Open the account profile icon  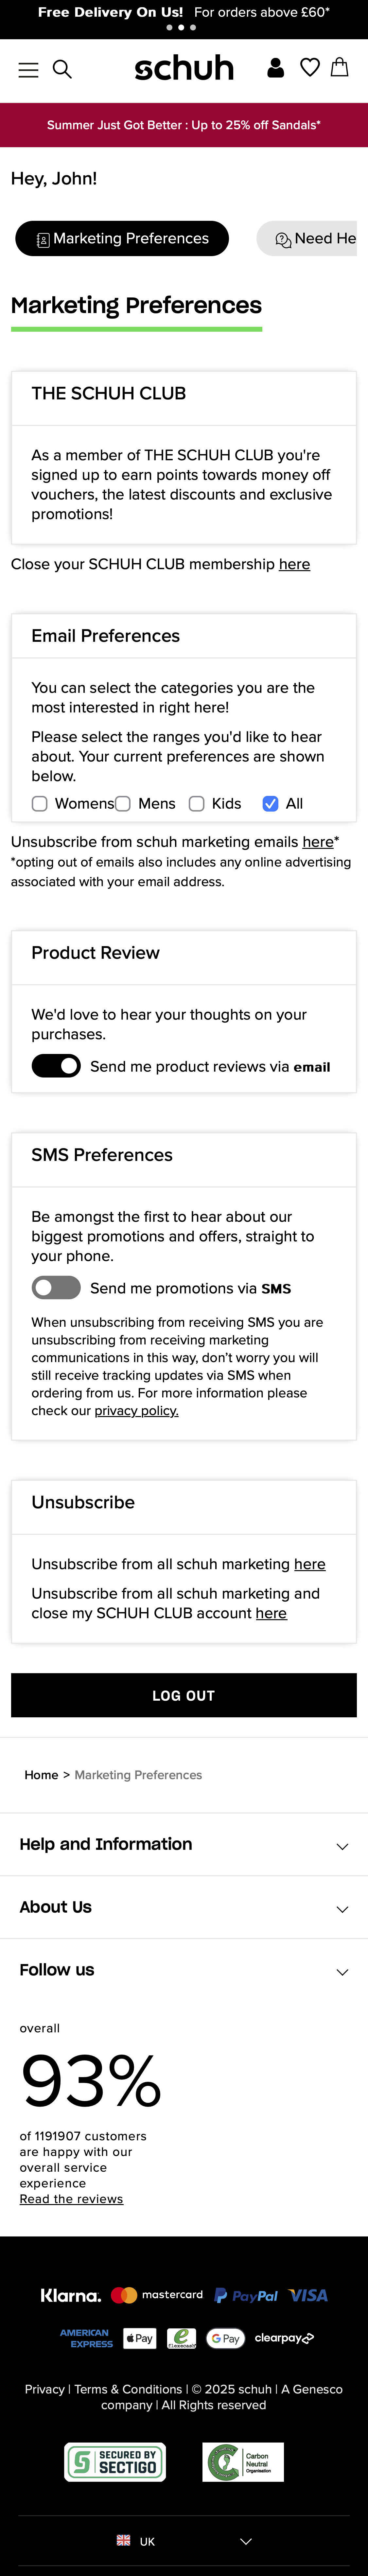276,68
